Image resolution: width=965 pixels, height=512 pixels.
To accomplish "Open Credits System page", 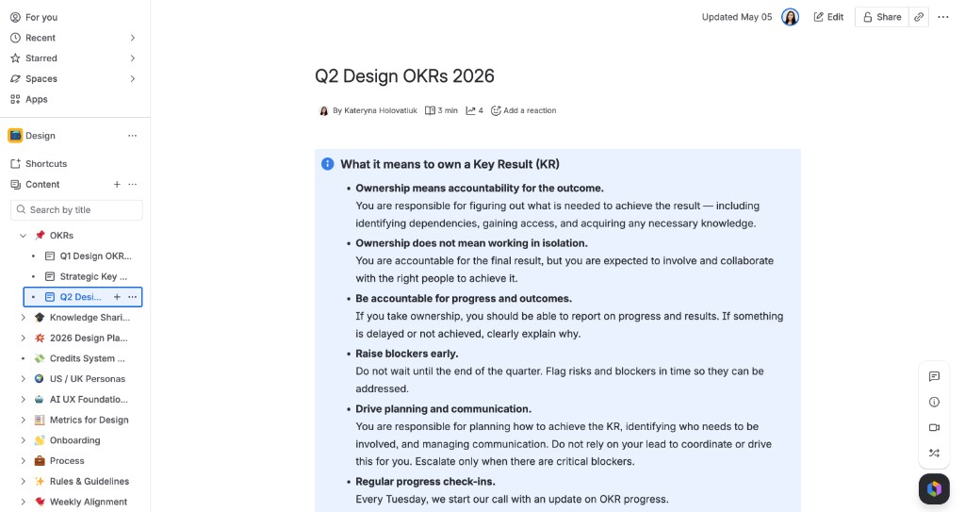I will pos(87,358).
